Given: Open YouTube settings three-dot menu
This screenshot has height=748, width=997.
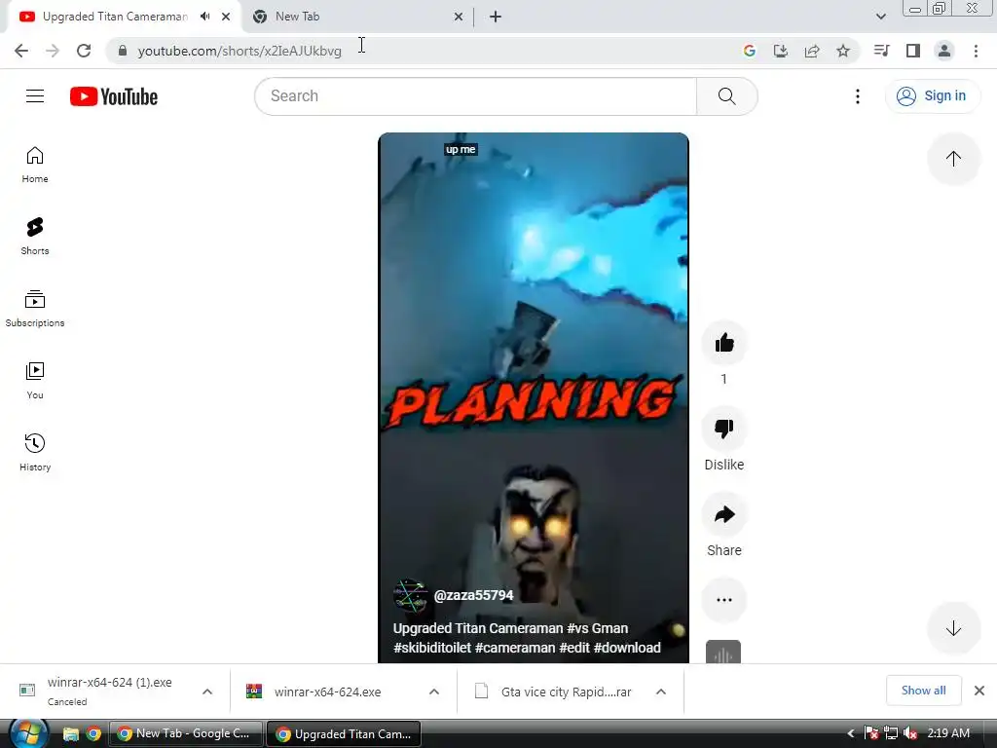Looking at the screenshot, I should tap(857, 96).
